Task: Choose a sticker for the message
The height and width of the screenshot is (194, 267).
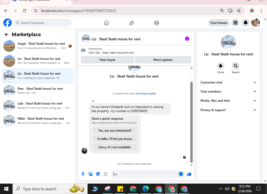Action: pyautogui.click(x=98, y=174)
